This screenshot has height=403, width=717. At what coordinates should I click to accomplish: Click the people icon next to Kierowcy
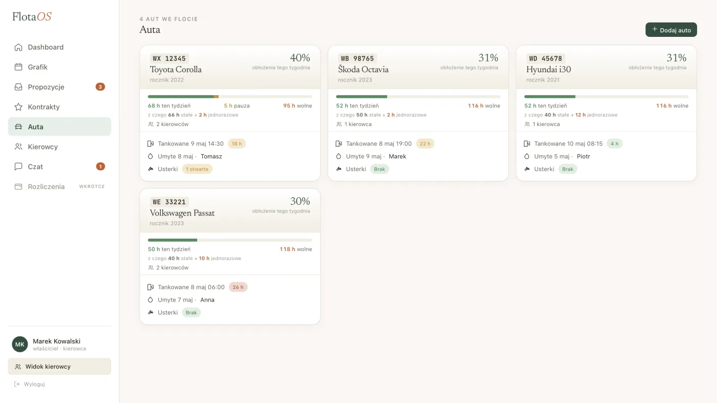[18, 147]
